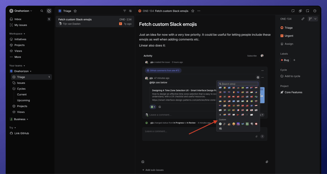The width and height of the screenshot is (327, 174).
Task: Click the urgent priority icon on ONE-134 row
Action: point(121,24)
